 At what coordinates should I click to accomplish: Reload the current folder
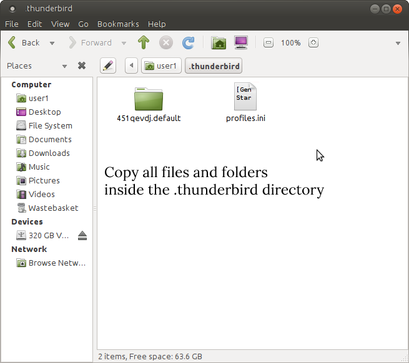click(x=188, y=42)
